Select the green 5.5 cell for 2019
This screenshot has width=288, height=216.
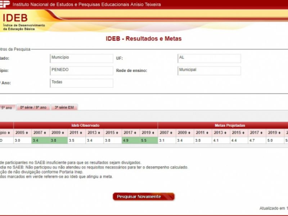148,140
